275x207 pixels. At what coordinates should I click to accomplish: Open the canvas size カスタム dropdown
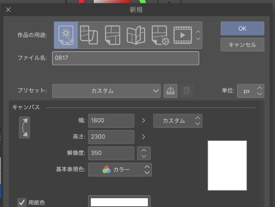178,121
